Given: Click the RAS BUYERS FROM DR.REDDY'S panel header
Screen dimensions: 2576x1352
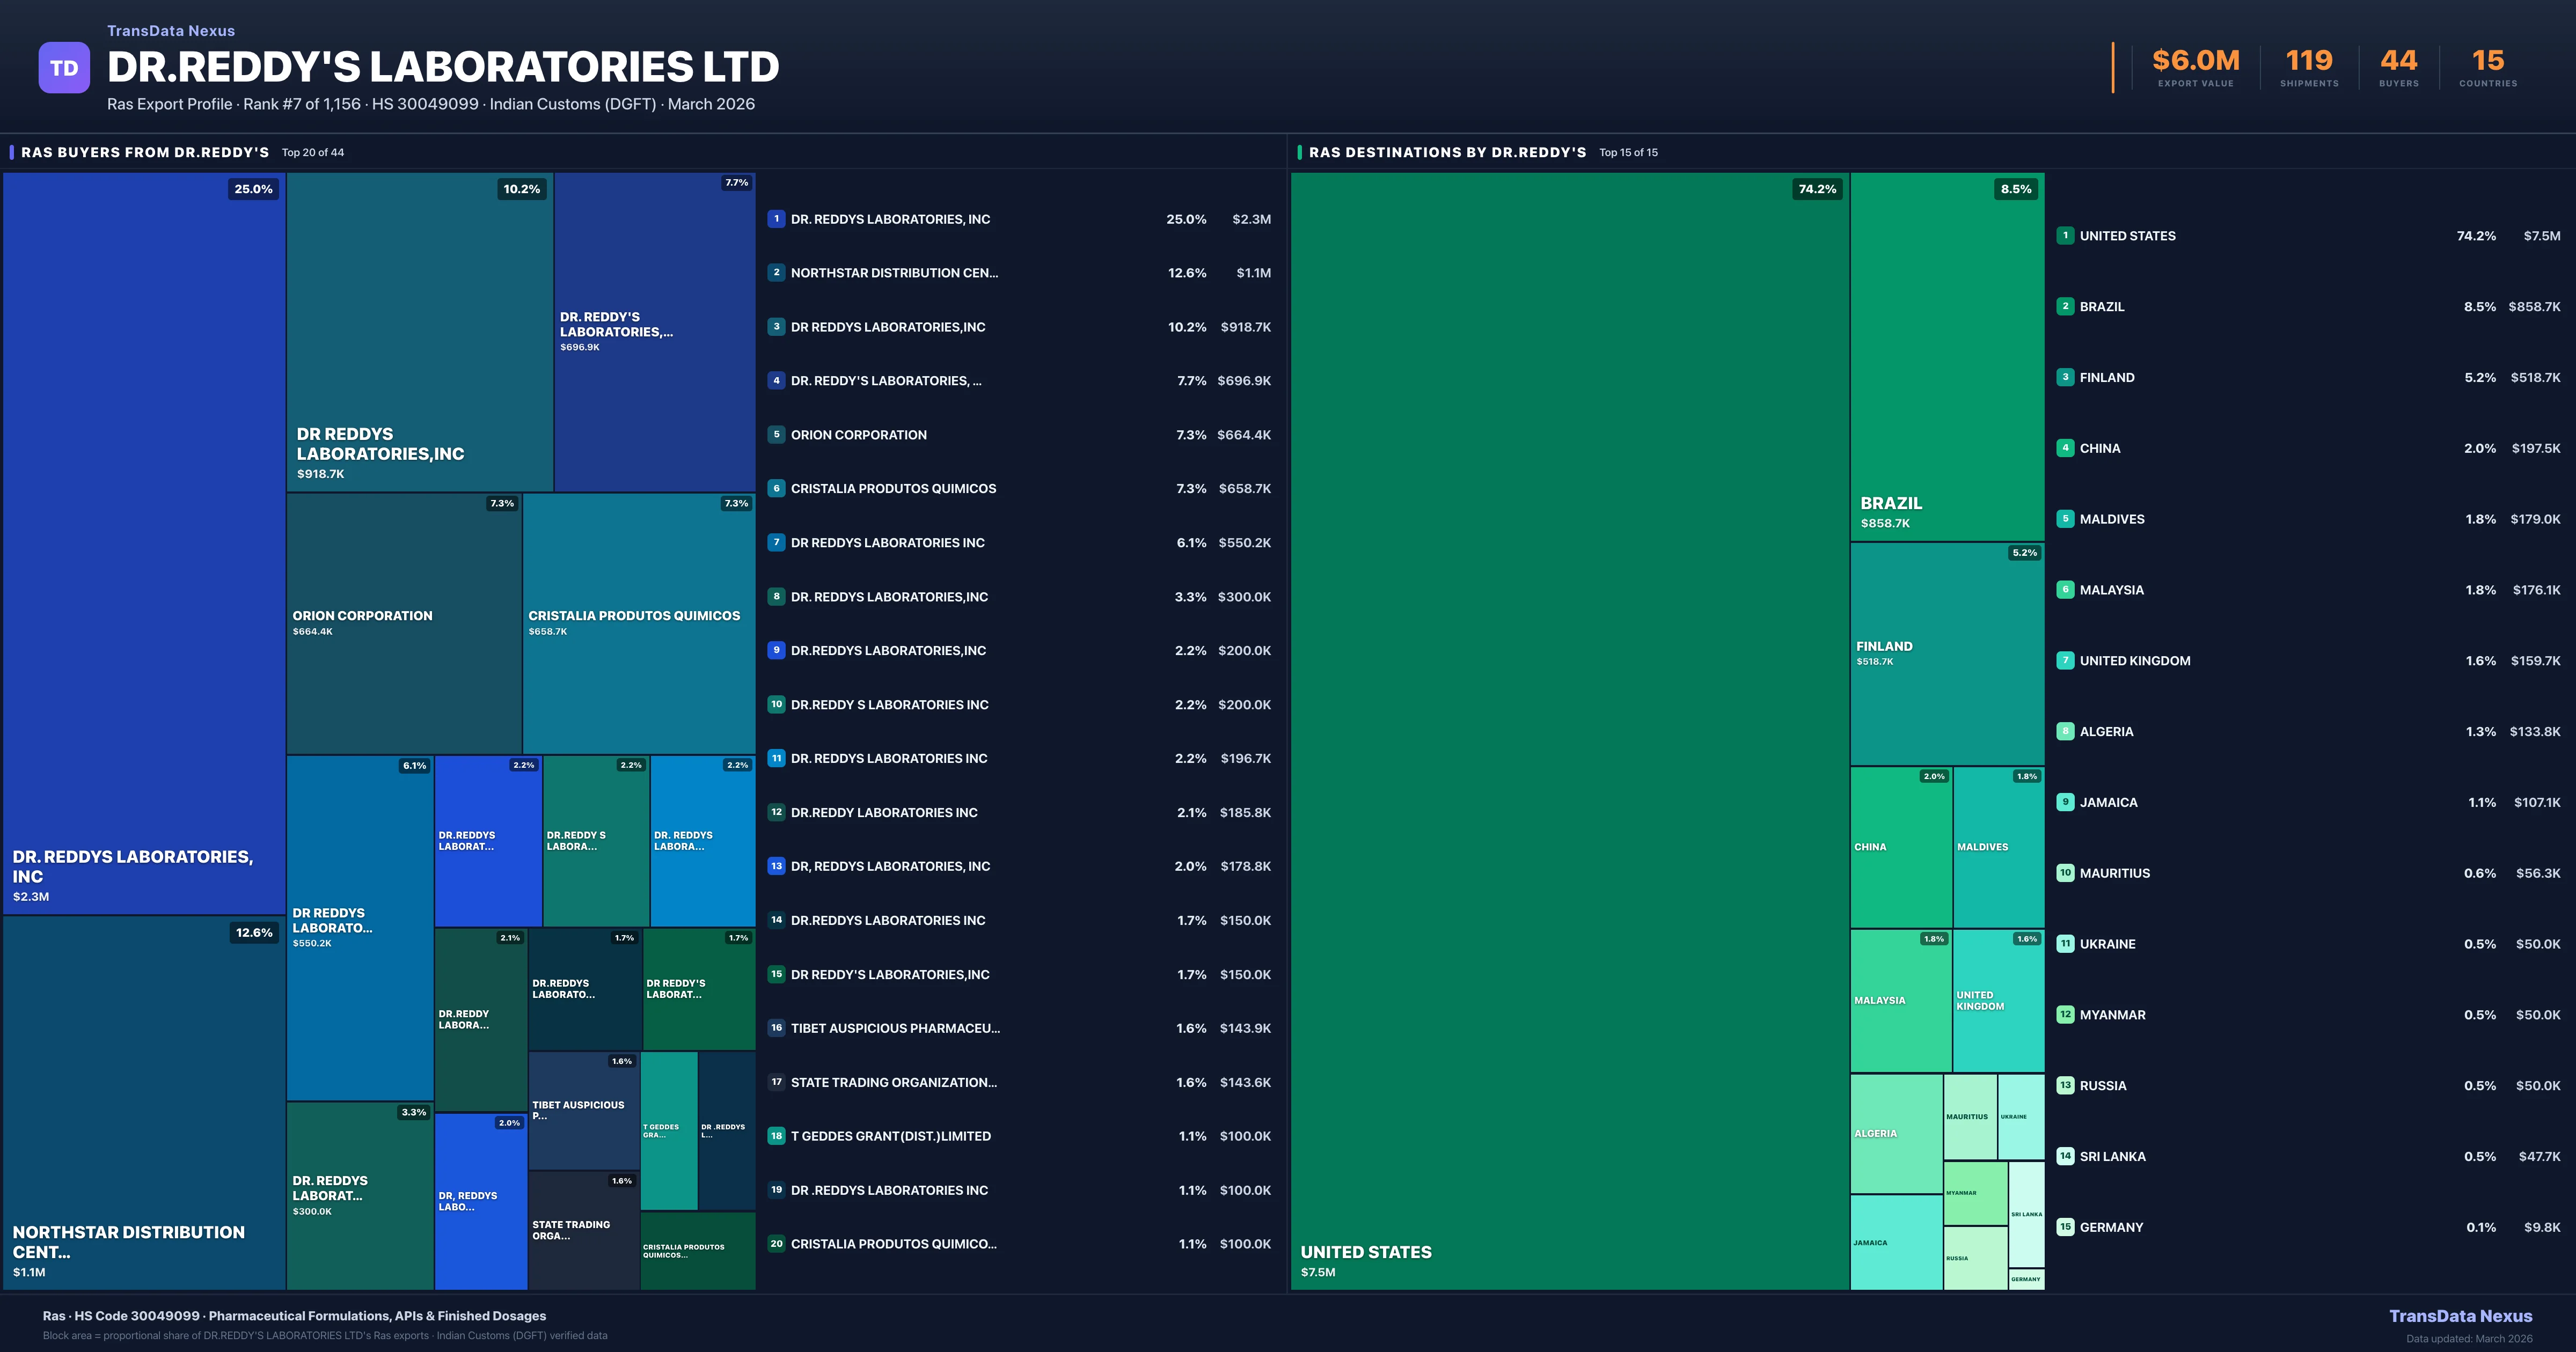Looking at the screenshot, I should click(x=145, y=153).
